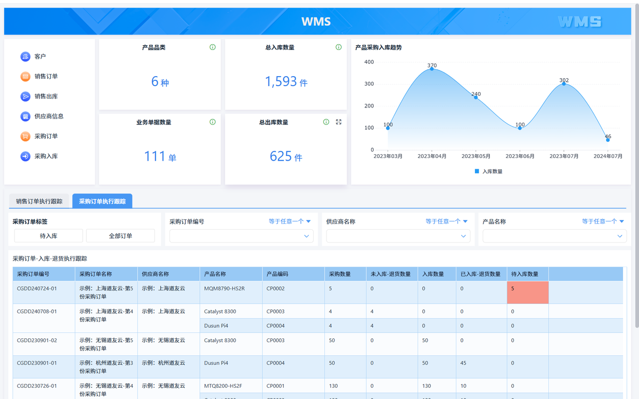Click info icon on 总入库数量 card

click(x=339, y=47)
